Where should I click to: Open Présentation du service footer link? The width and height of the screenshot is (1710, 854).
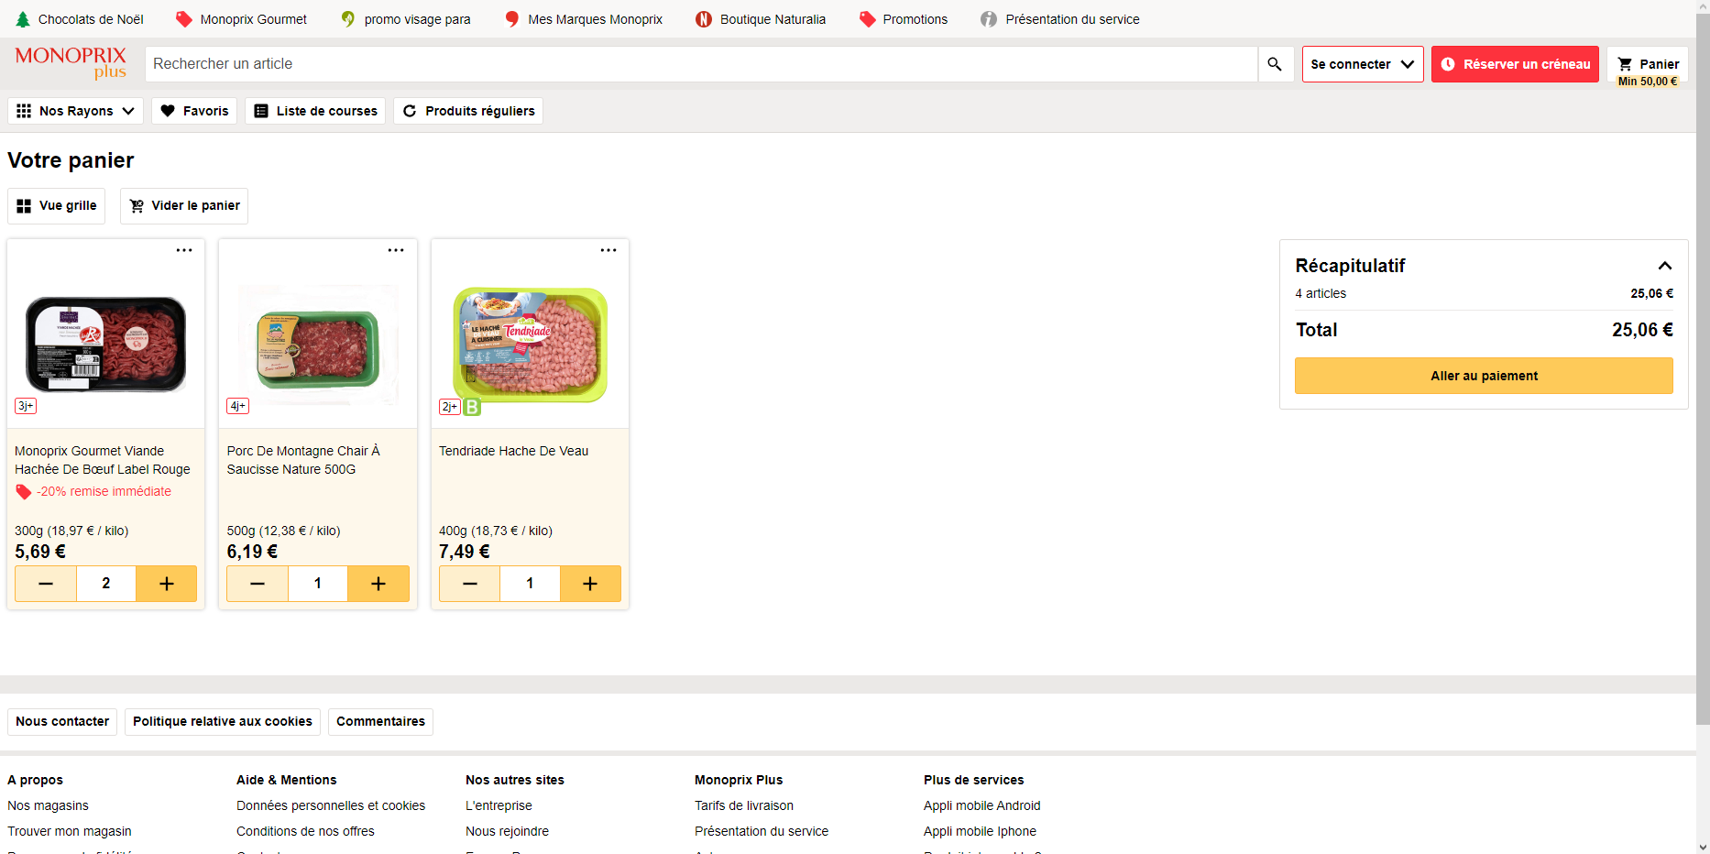click(762, 831)
